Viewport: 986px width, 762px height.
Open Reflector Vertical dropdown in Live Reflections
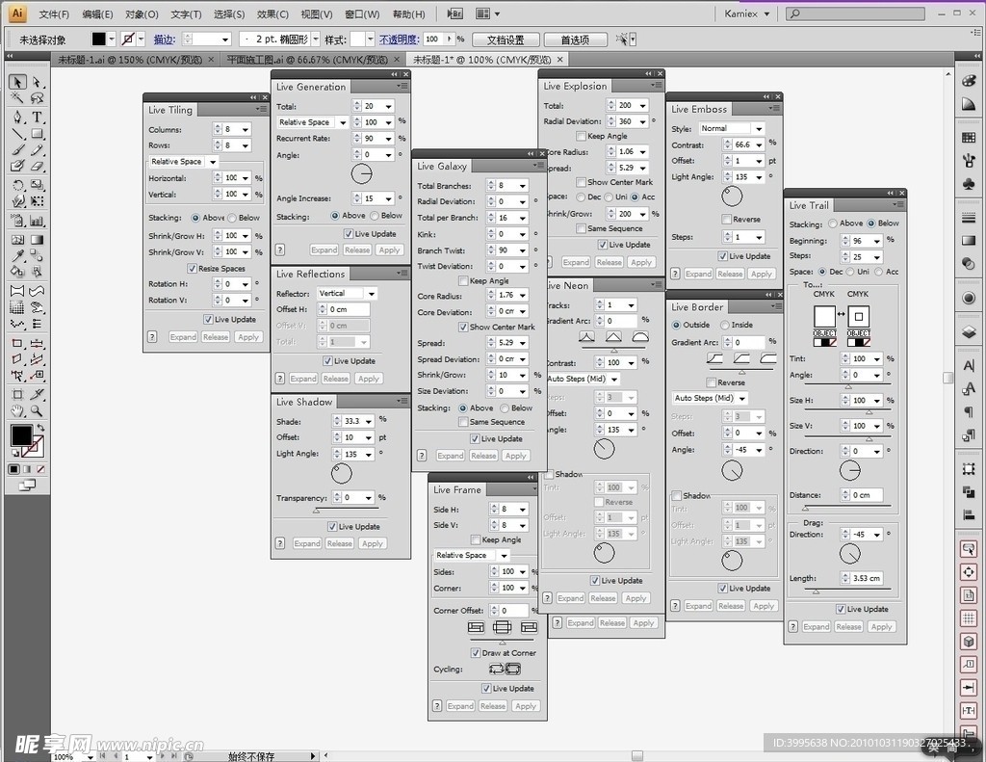pyautogui.click(x=371, y=294)
